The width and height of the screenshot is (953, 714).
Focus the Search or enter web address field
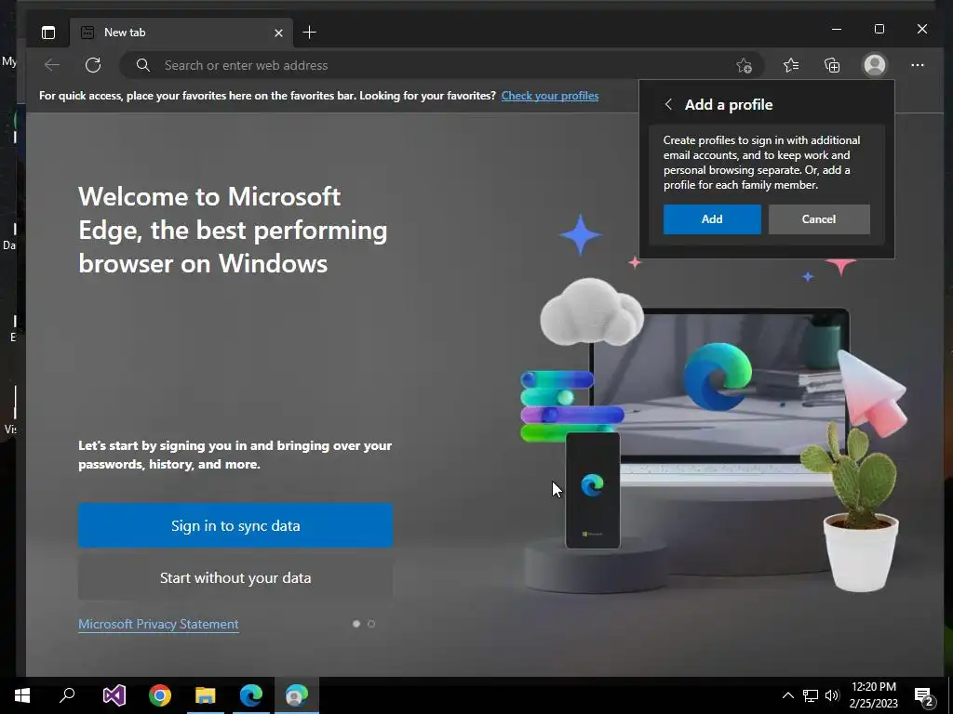tap(444, 65)
